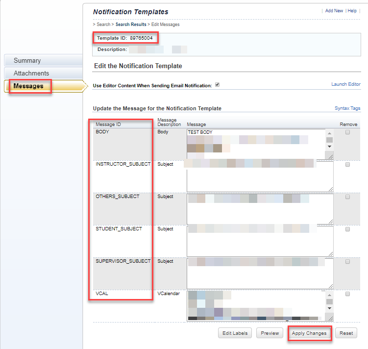Open the Attachments tab
368x349 pixels.
coord(44,73)
